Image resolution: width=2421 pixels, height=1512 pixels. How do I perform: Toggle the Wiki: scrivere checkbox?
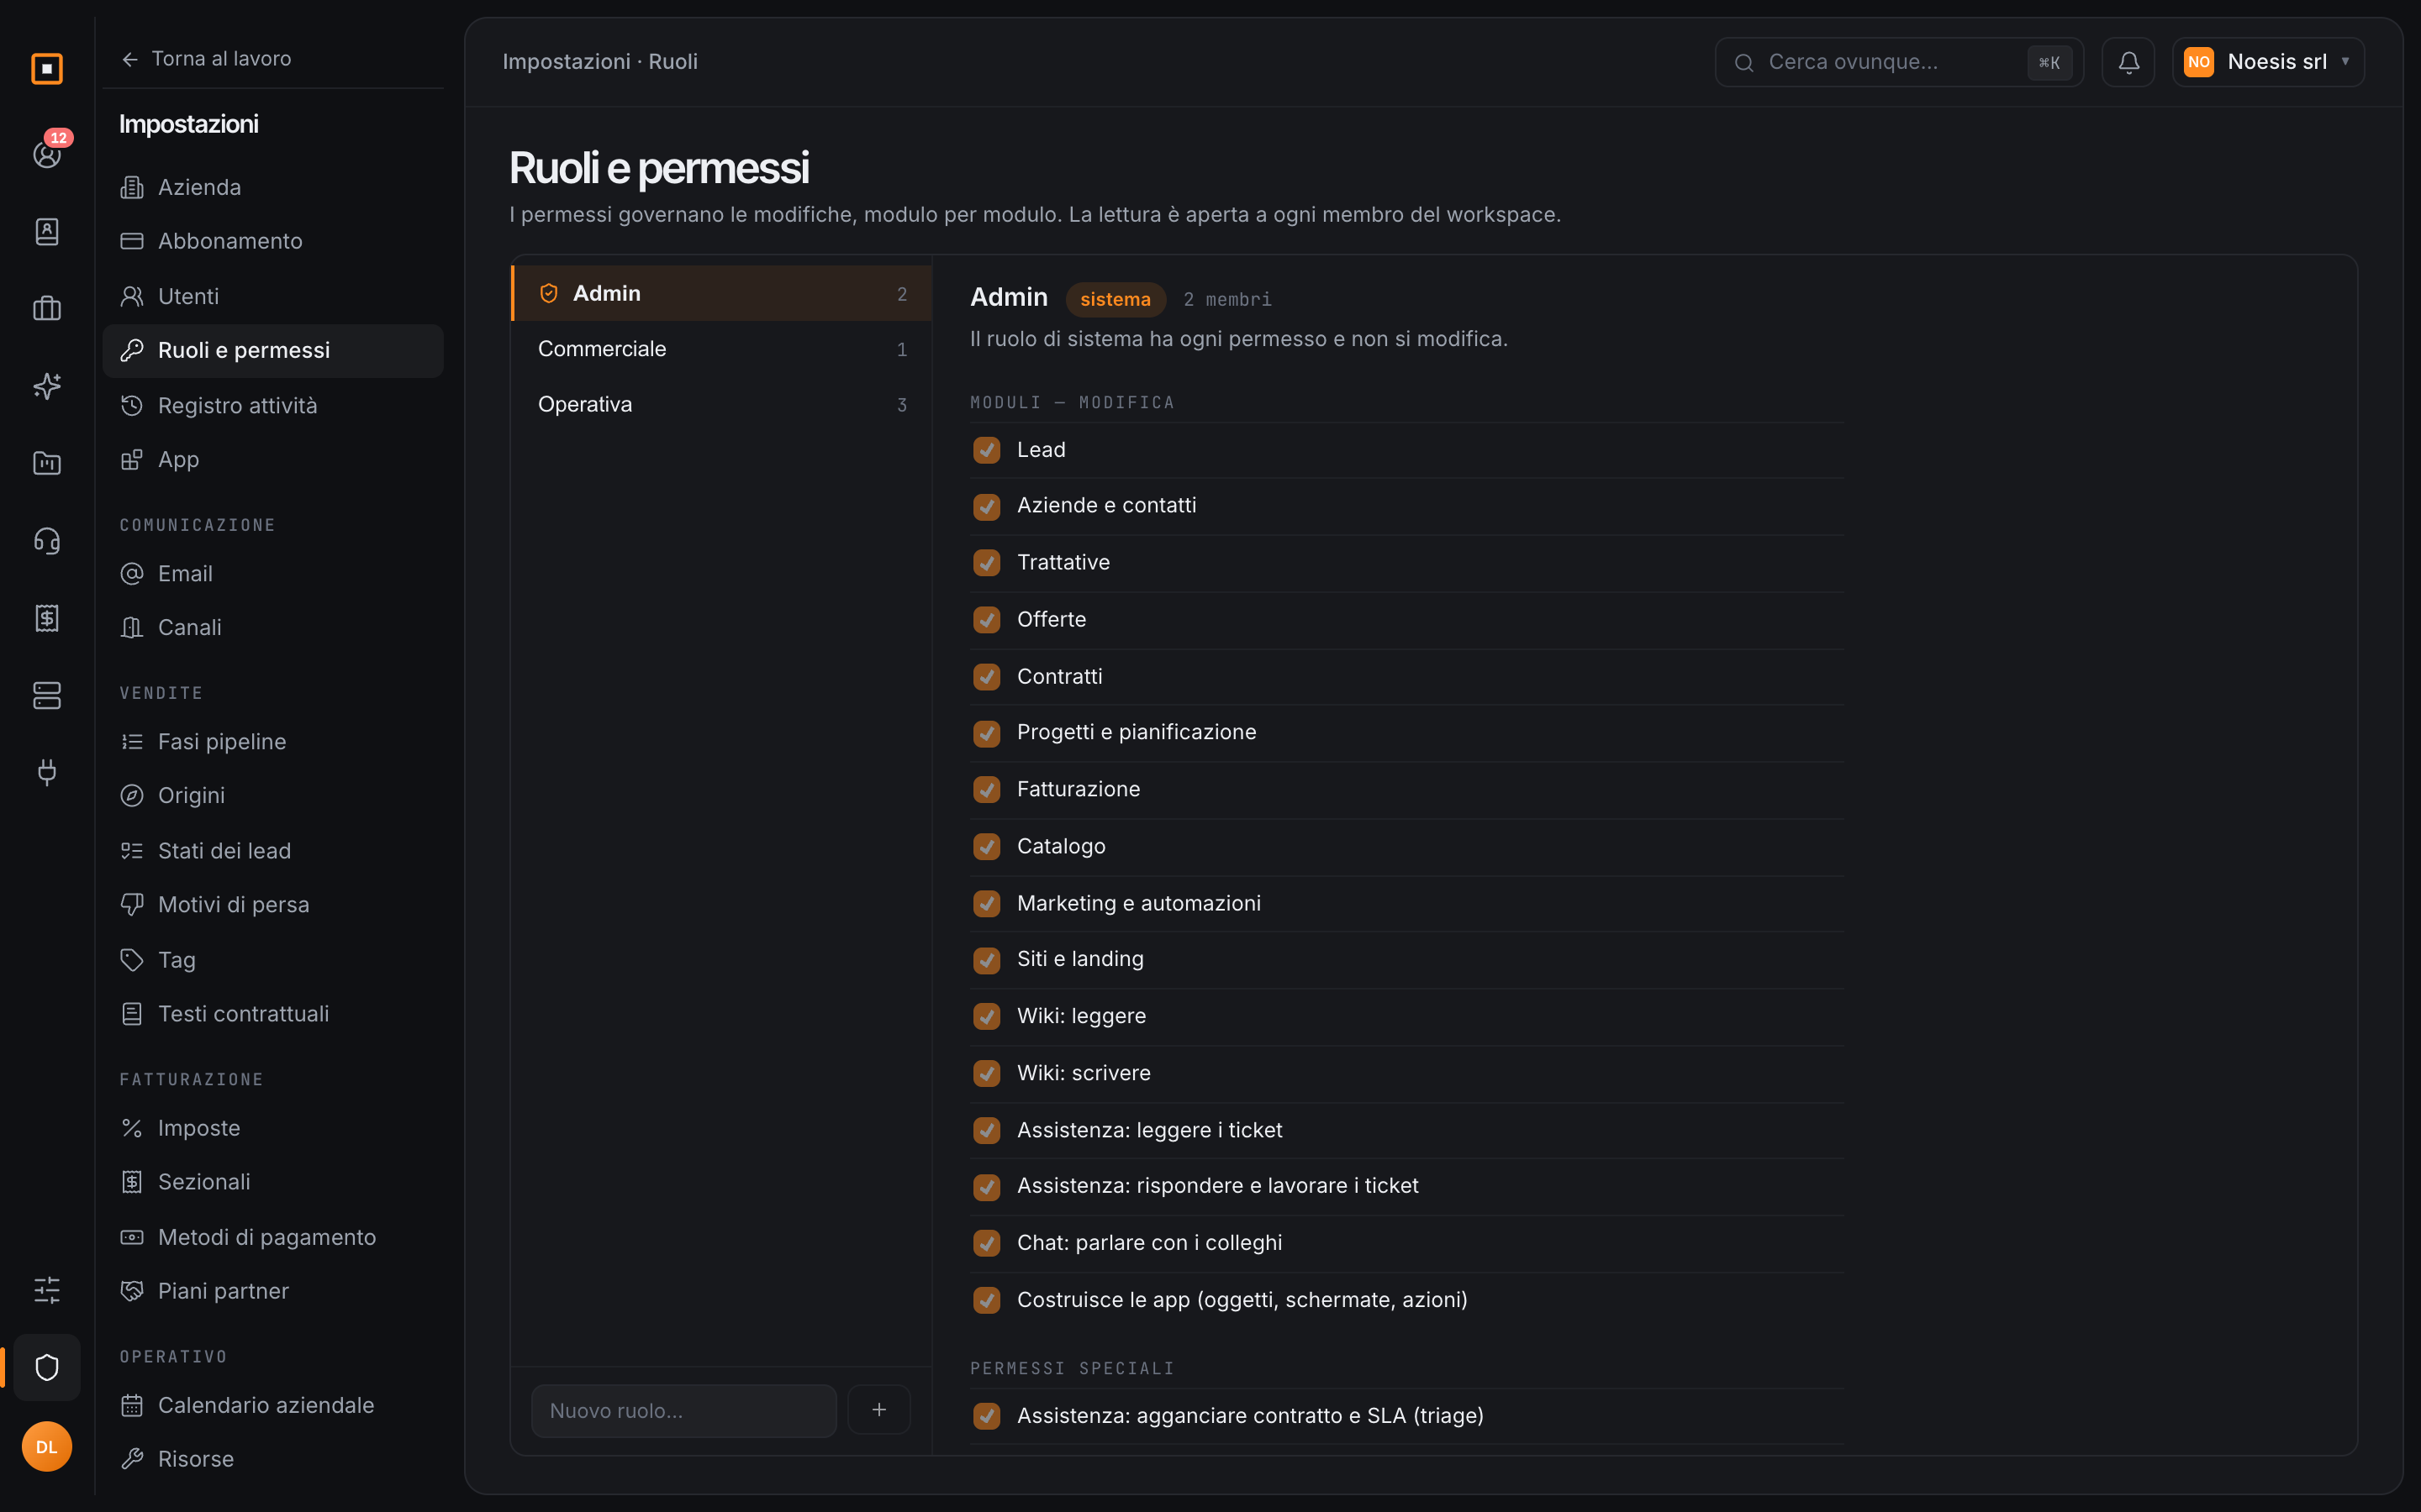pyautogui.click(x=986, y=1073)
